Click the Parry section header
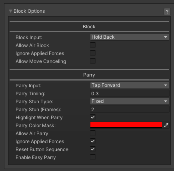Viewport: 174px width, 171px height. [x=89, y=75]
